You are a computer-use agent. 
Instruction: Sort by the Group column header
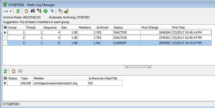tap(17, 27)
